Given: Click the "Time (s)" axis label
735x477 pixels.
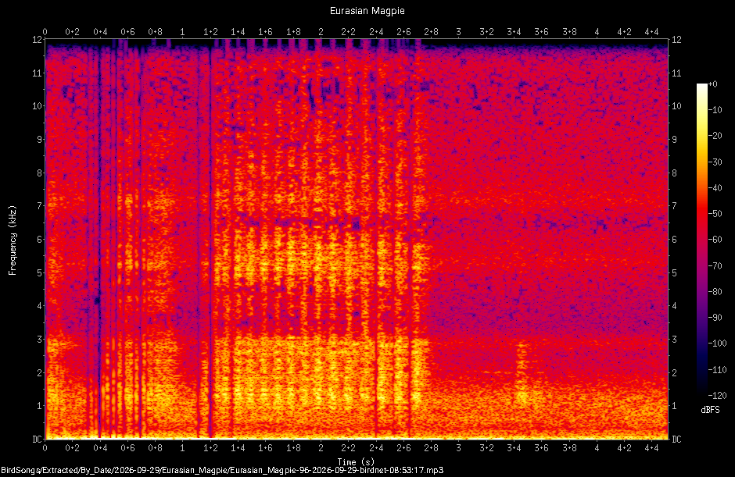Looking at the screenshot, I should 356,462.
